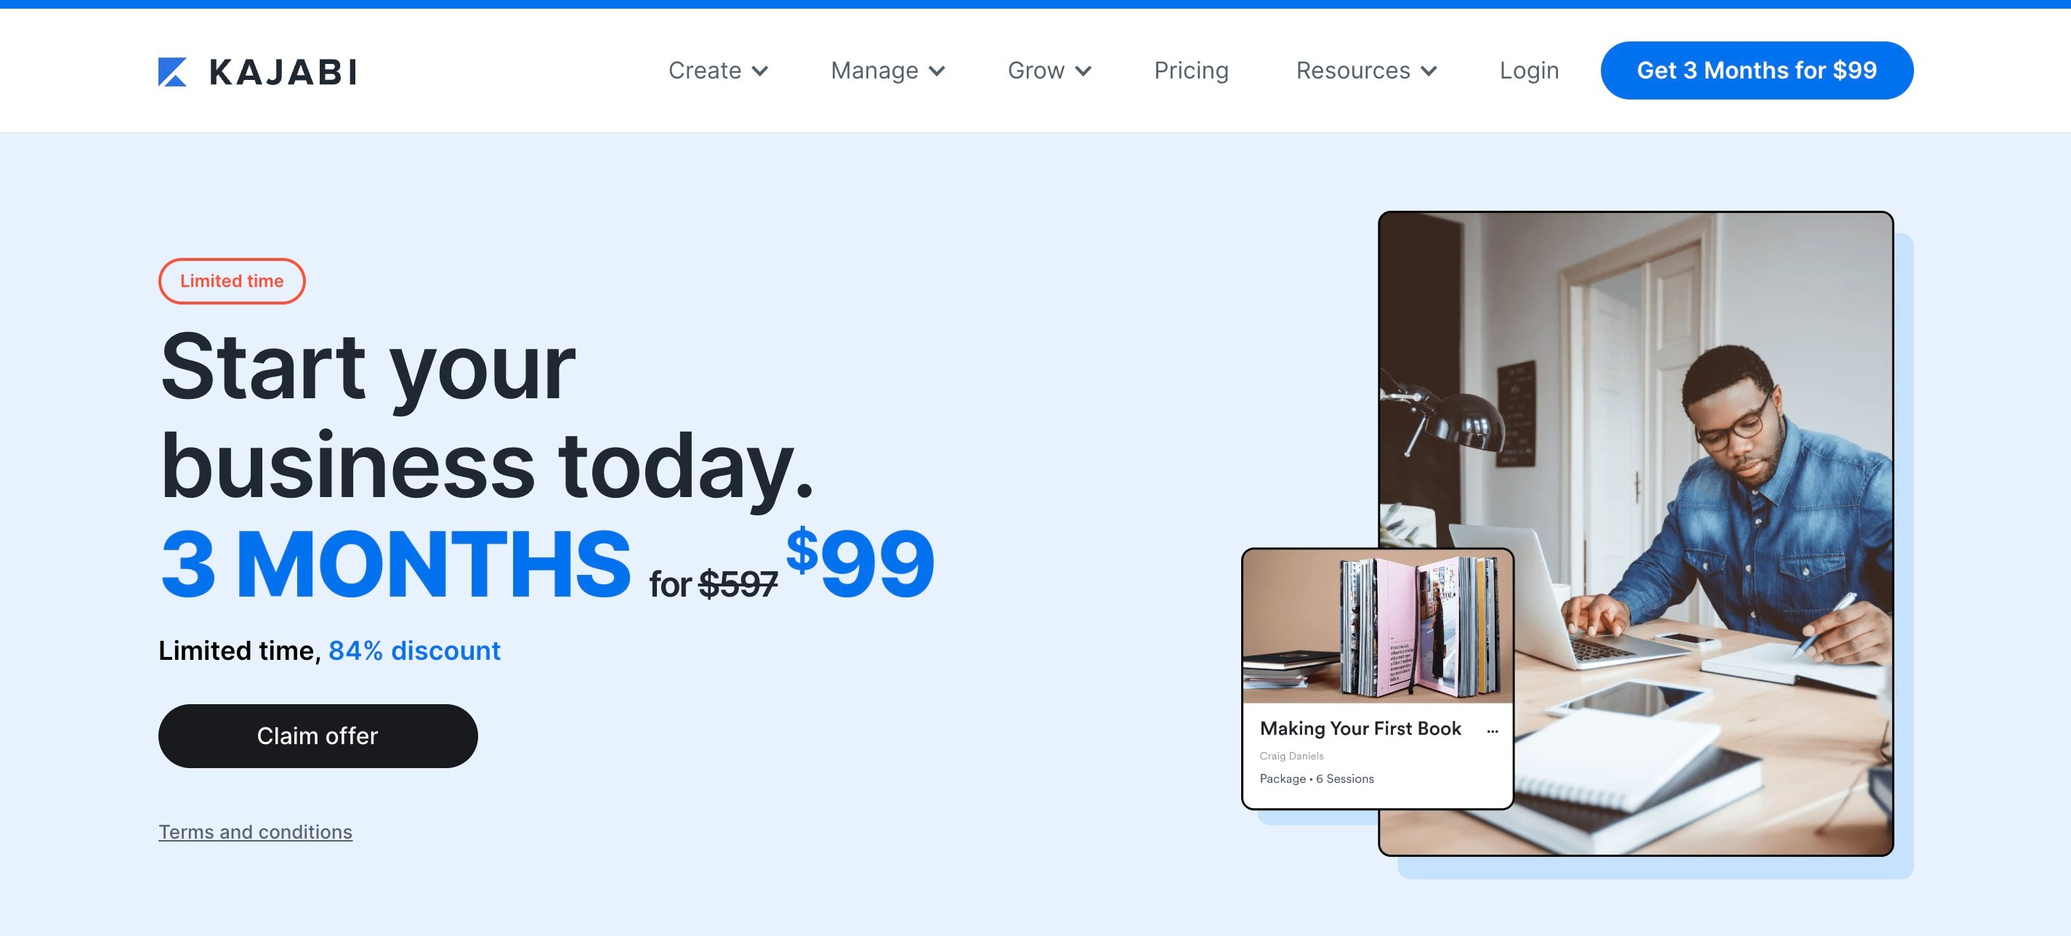The height and width of the screenshot is (936, 2071).
Task: Click the Making Your First Book title
Action: [1360, 729]
